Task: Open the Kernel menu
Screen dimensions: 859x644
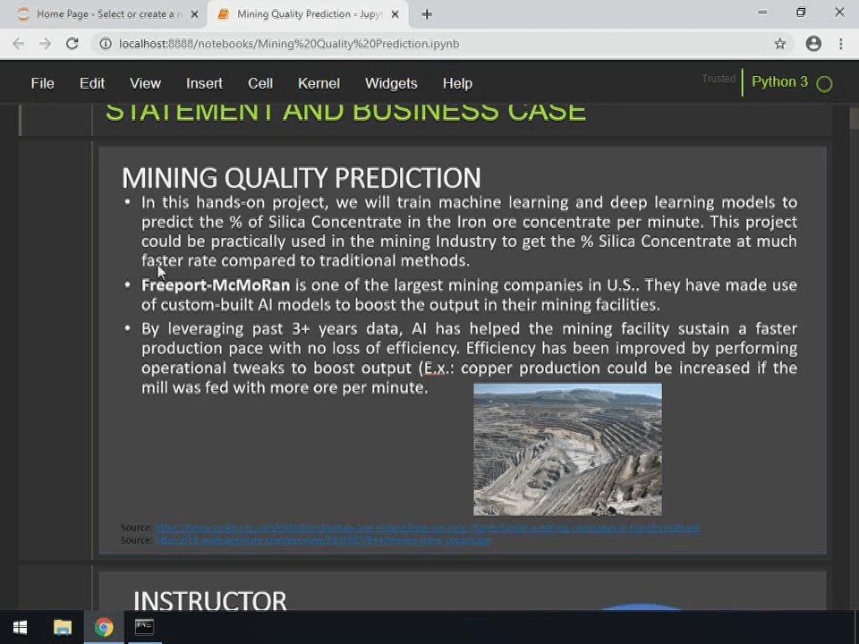Action: point(319,83)
